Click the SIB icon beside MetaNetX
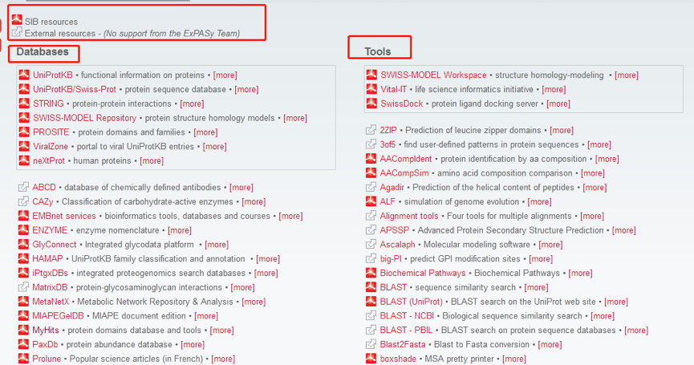 click(x=23, y=302)
